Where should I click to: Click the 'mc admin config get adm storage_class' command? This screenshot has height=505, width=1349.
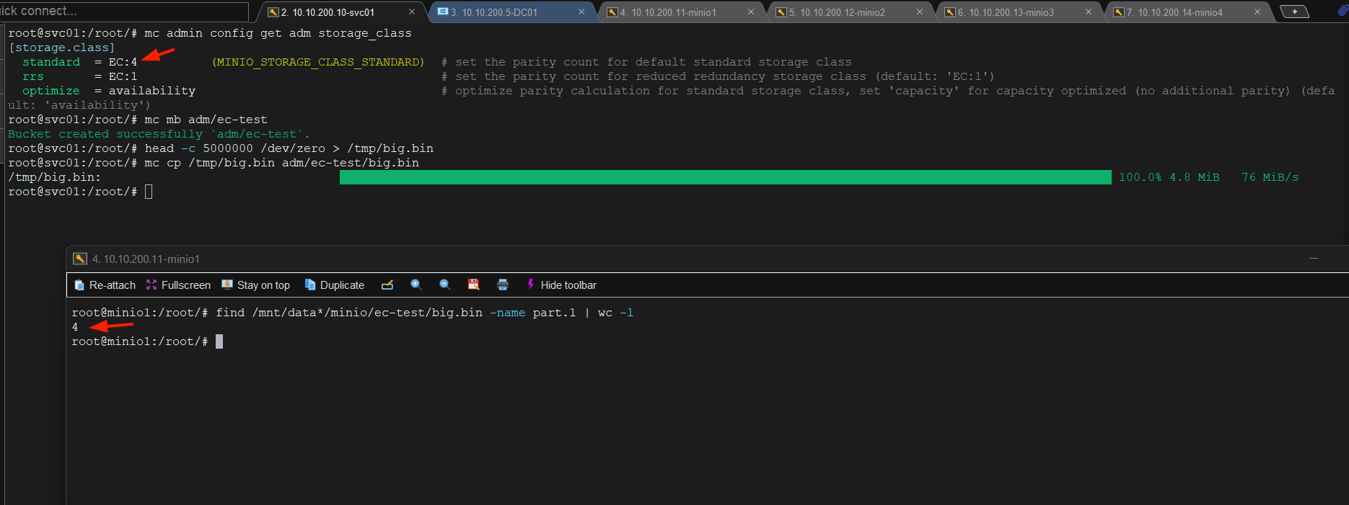(278, 33)
